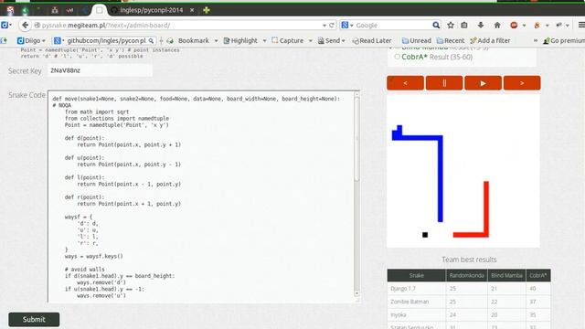Click Add a filter in Diigo toolbar
Screen dimensions: 585x329
pos(490,40)
